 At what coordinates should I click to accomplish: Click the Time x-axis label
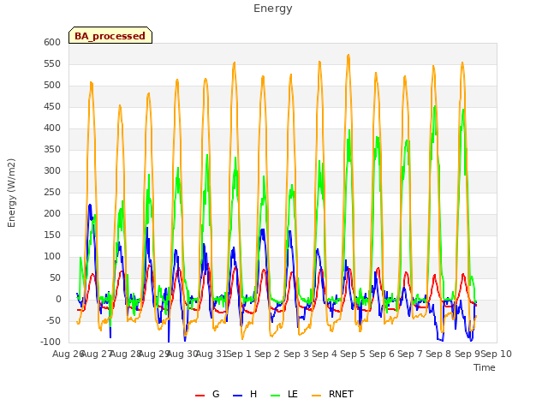pyautogui.click(x=485, y=367)
